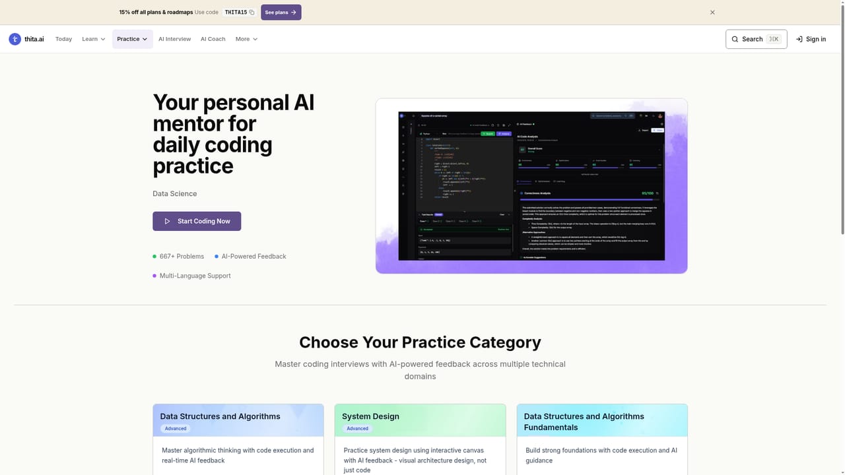Click the thita.ai logo icon
Image resolution: width=845 pixels, height=475 pixels.
pos(15,39)
